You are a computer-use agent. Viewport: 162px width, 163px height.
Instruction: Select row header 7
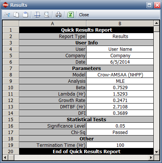11,68
